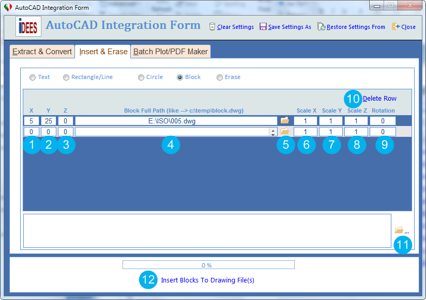The height and width of the screenshot is (300, 426).
Task: Click the 0 % progress bar
Action: tap(208, 265)
